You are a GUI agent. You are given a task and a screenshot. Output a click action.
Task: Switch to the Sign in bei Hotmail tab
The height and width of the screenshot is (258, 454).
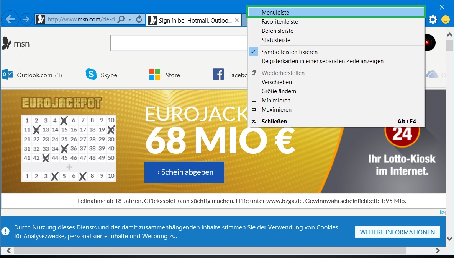[x=194, y=20]
